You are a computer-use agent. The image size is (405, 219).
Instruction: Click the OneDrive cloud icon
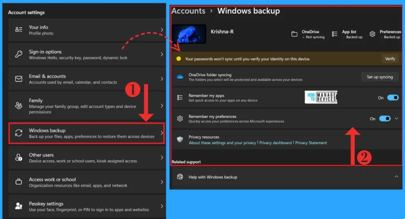pos(180,77)
